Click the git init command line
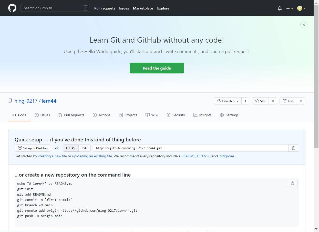319x232 pixels. tap(25, 189)
